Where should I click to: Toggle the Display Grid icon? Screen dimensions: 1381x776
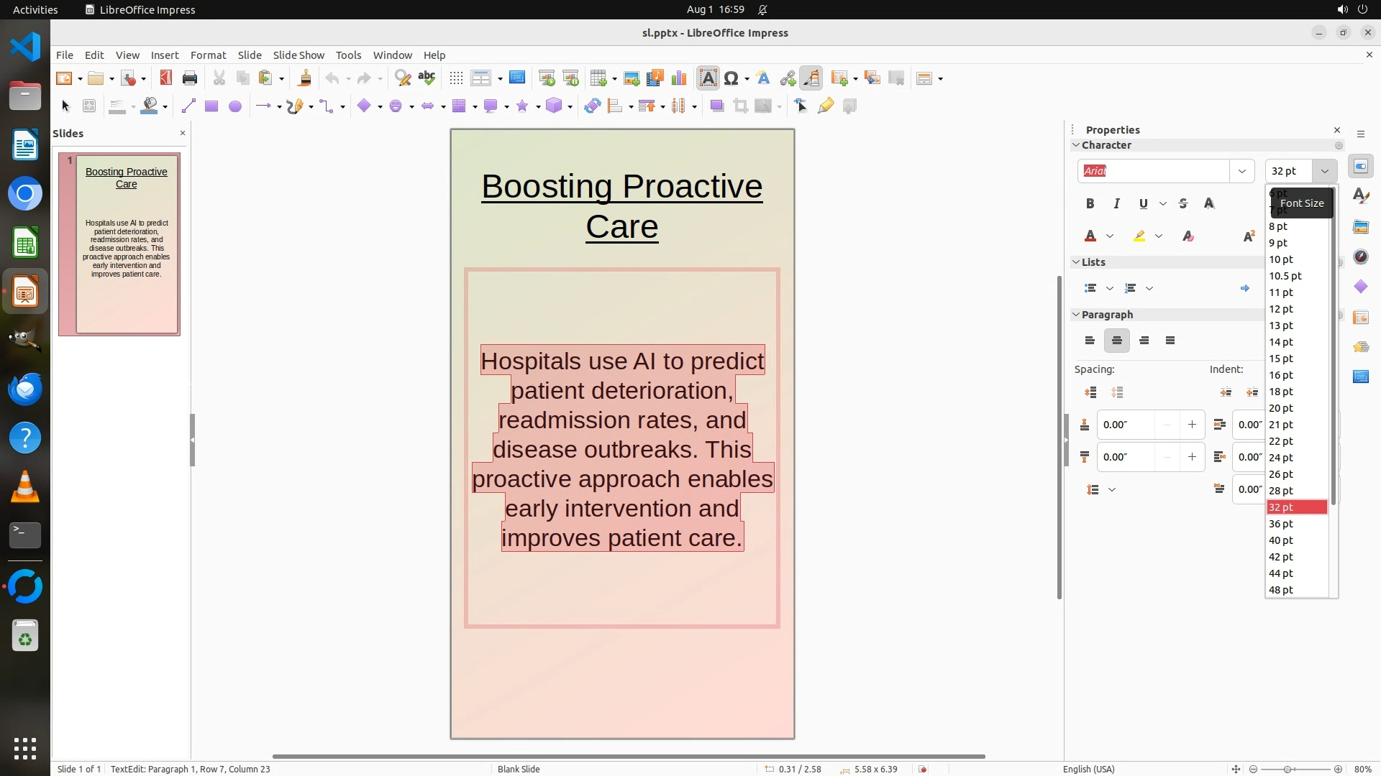[456, 78]
